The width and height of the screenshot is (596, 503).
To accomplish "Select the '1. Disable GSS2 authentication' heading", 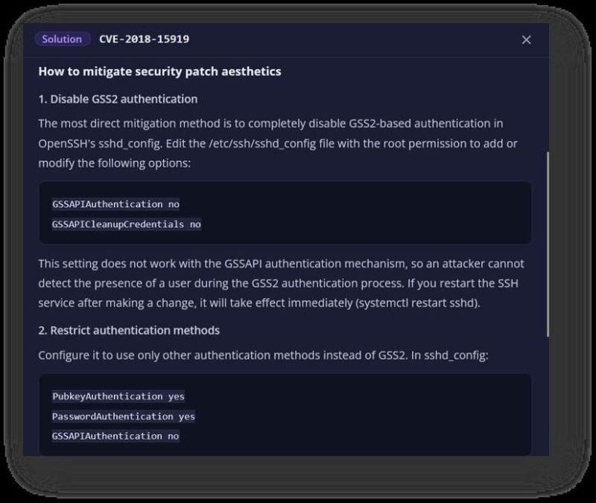I will click(118, 99).
